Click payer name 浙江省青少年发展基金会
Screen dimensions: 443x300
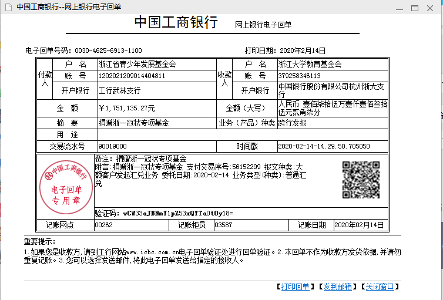coord(137,65)
